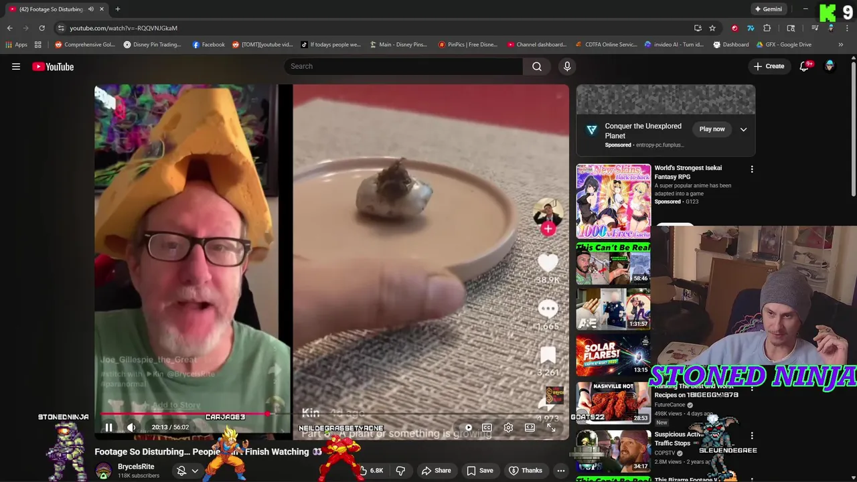Mute the tab via speaker icon

[90, 9]
